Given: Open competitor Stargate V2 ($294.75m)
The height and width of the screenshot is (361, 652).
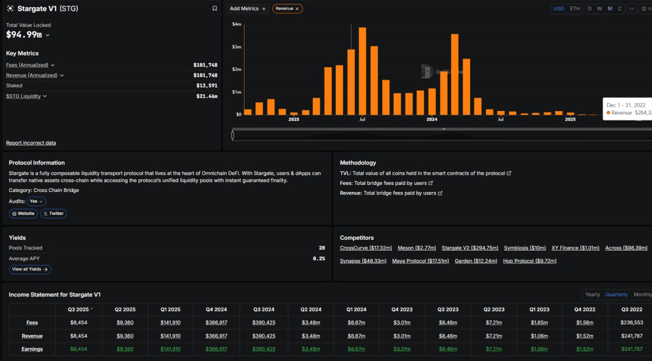Looking at the screenshot, I should pyautogui.click(x=470, y=248).
